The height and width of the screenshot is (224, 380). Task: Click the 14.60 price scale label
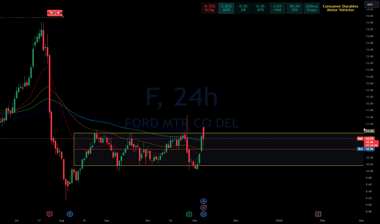pos(369,16)
